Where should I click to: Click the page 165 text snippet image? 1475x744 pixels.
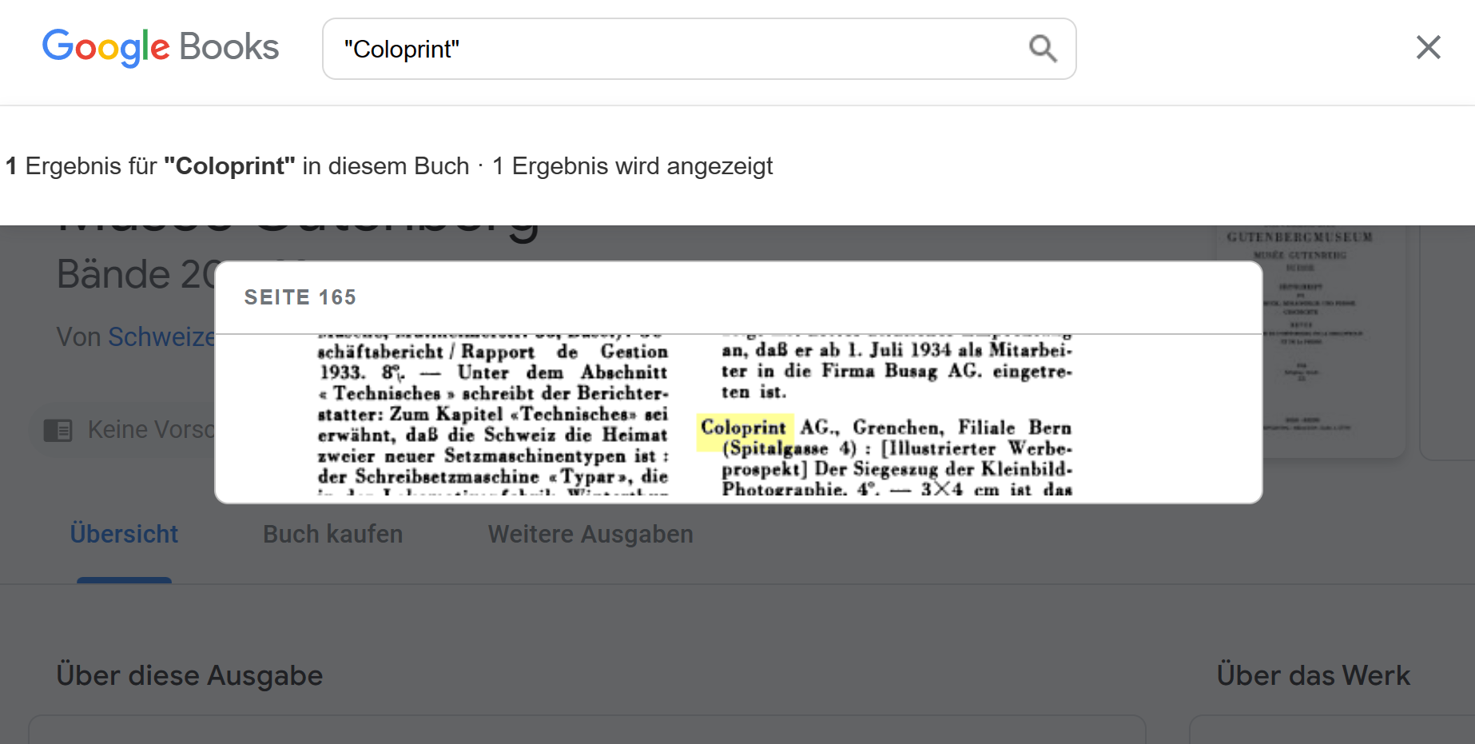(x=694, y=417)
